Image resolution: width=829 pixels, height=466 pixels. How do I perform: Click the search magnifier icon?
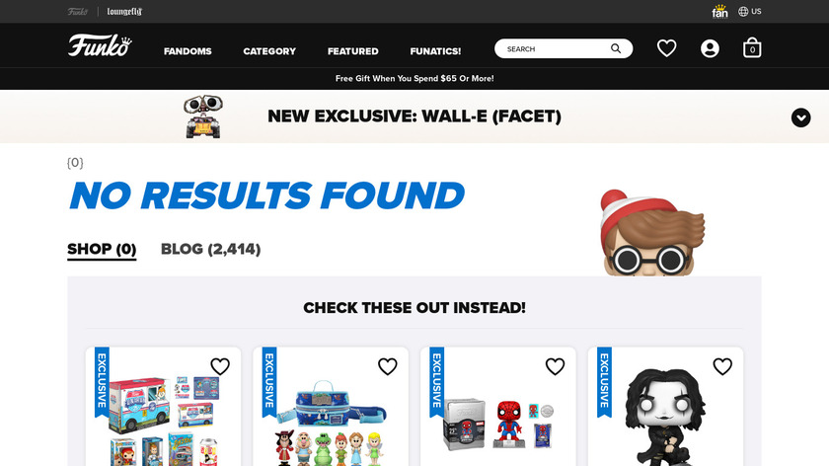(616, 48)
